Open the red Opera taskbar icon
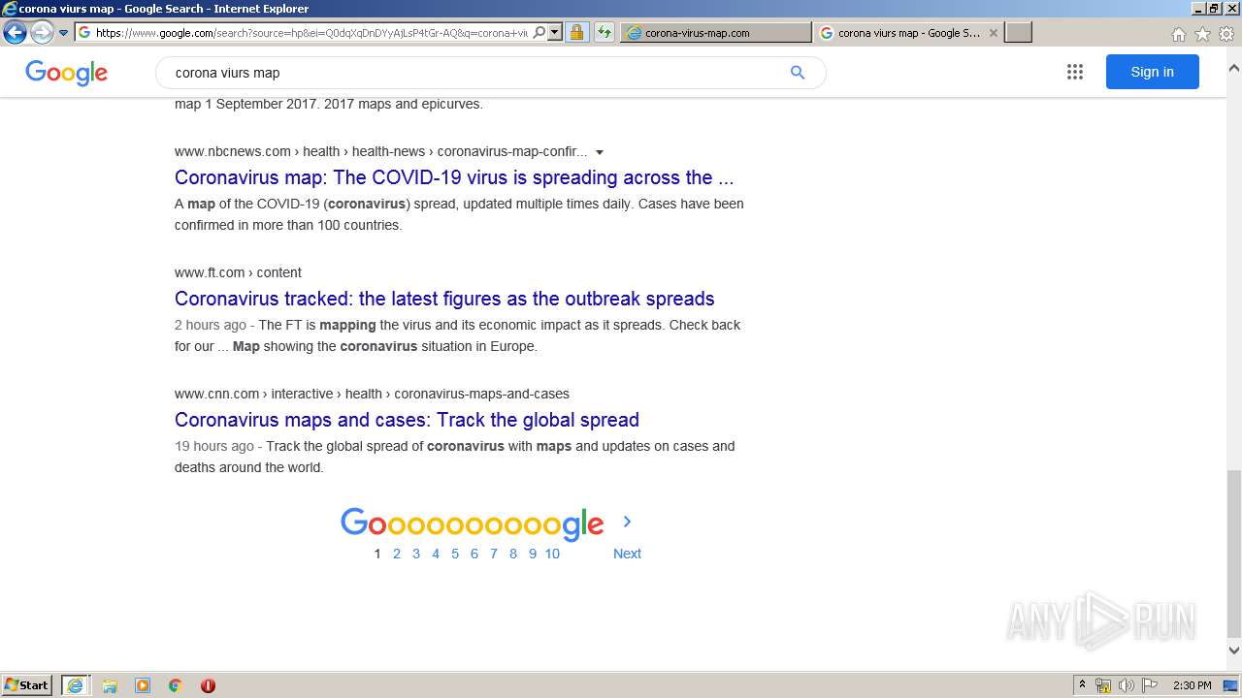This screenshot has height=698, width=1242. tap(208, 685)
